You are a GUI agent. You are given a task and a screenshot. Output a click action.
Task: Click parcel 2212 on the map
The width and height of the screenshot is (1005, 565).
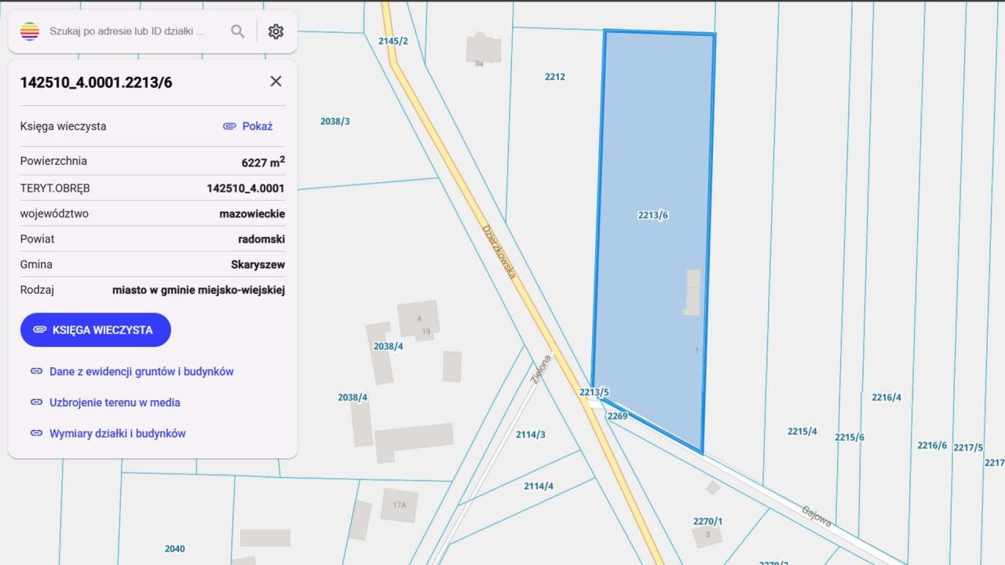(x=555, y=77)
